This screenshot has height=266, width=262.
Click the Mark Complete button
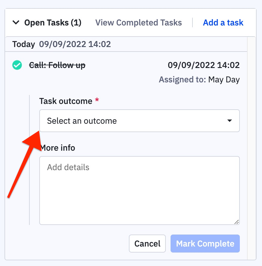(x=205, y=244)
